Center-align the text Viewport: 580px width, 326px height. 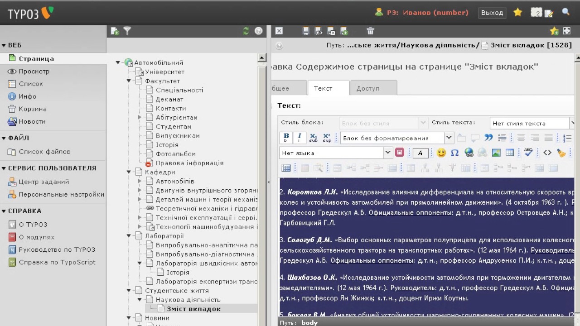[x=521, y=138]
